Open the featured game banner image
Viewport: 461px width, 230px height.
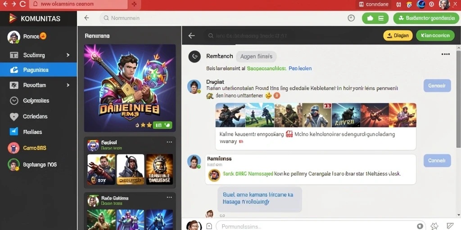click(130, 88)
